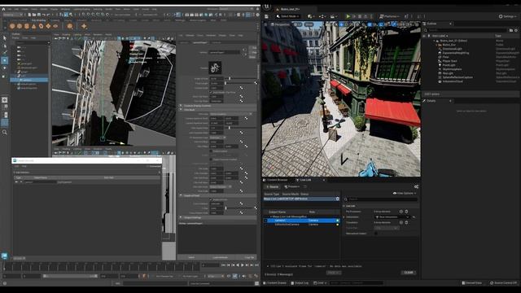Collapse the Depth of Field section in Maya

point(181,195)
